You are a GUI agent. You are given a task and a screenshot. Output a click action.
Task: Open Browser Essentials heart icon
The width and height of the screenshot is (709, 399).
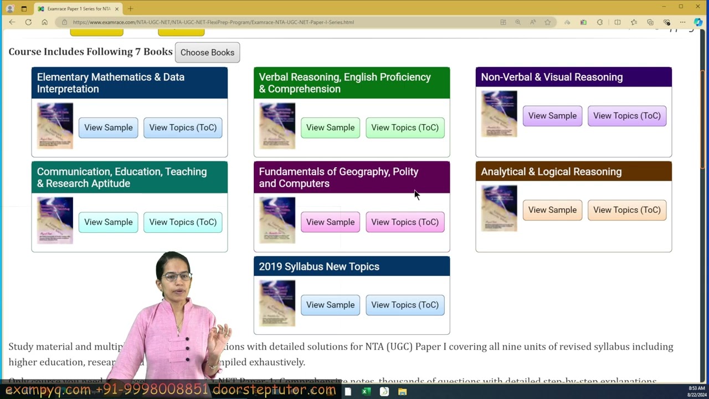[667, 22]
